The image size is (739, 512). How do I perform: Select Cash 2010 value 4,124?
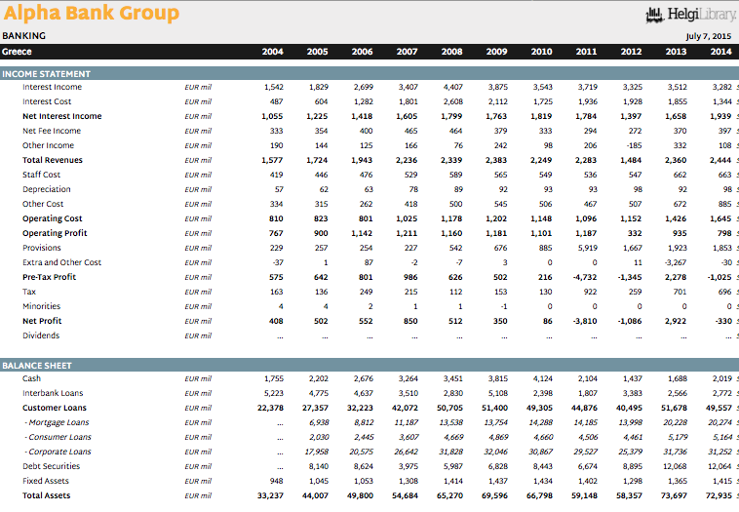[x=542, y=378]
